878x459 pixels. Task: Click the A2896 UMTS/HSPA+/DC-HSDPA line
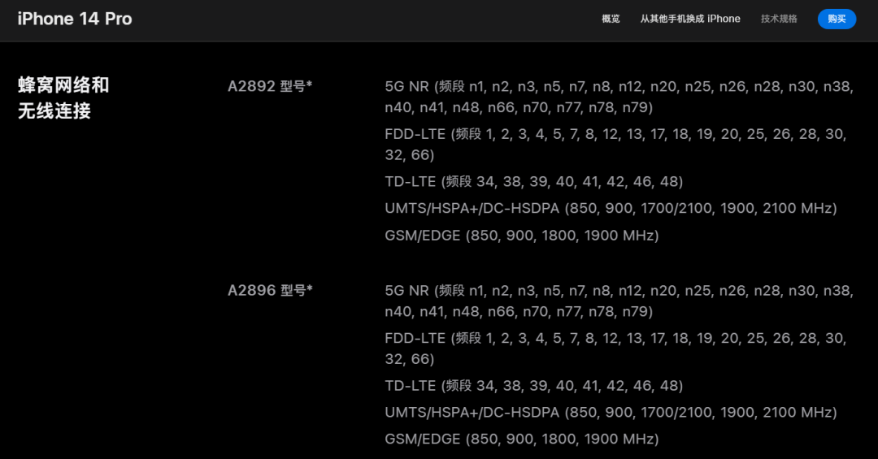pyautogui.click(x=611, y=413)
